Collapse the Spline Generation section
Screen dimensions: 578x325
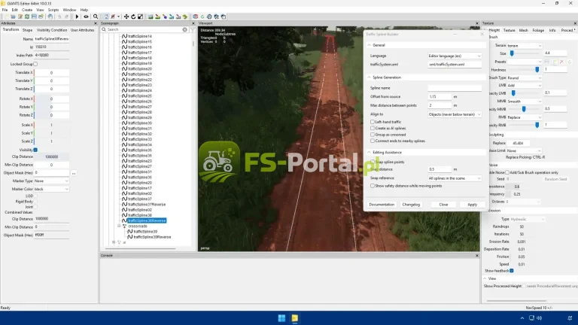tap(369, 77)
